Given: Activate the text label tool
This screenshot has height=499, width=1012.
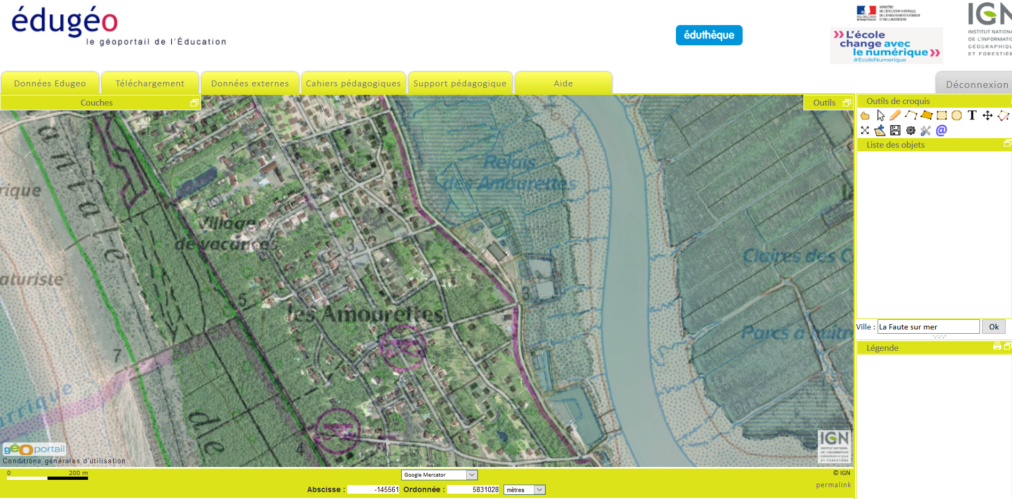Looking at the screenshot, I should pyautogui.click(x=972, y=115).
